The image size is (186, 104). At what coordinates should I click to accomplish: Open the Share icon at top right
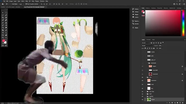(x=184, y=4)
